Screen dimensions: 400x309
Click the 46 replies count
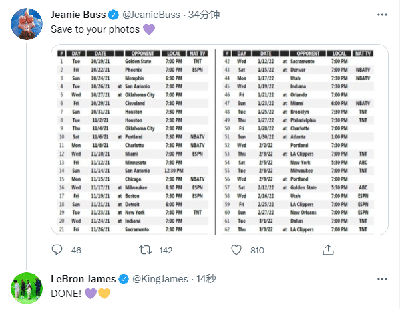[x=76, y=250]
